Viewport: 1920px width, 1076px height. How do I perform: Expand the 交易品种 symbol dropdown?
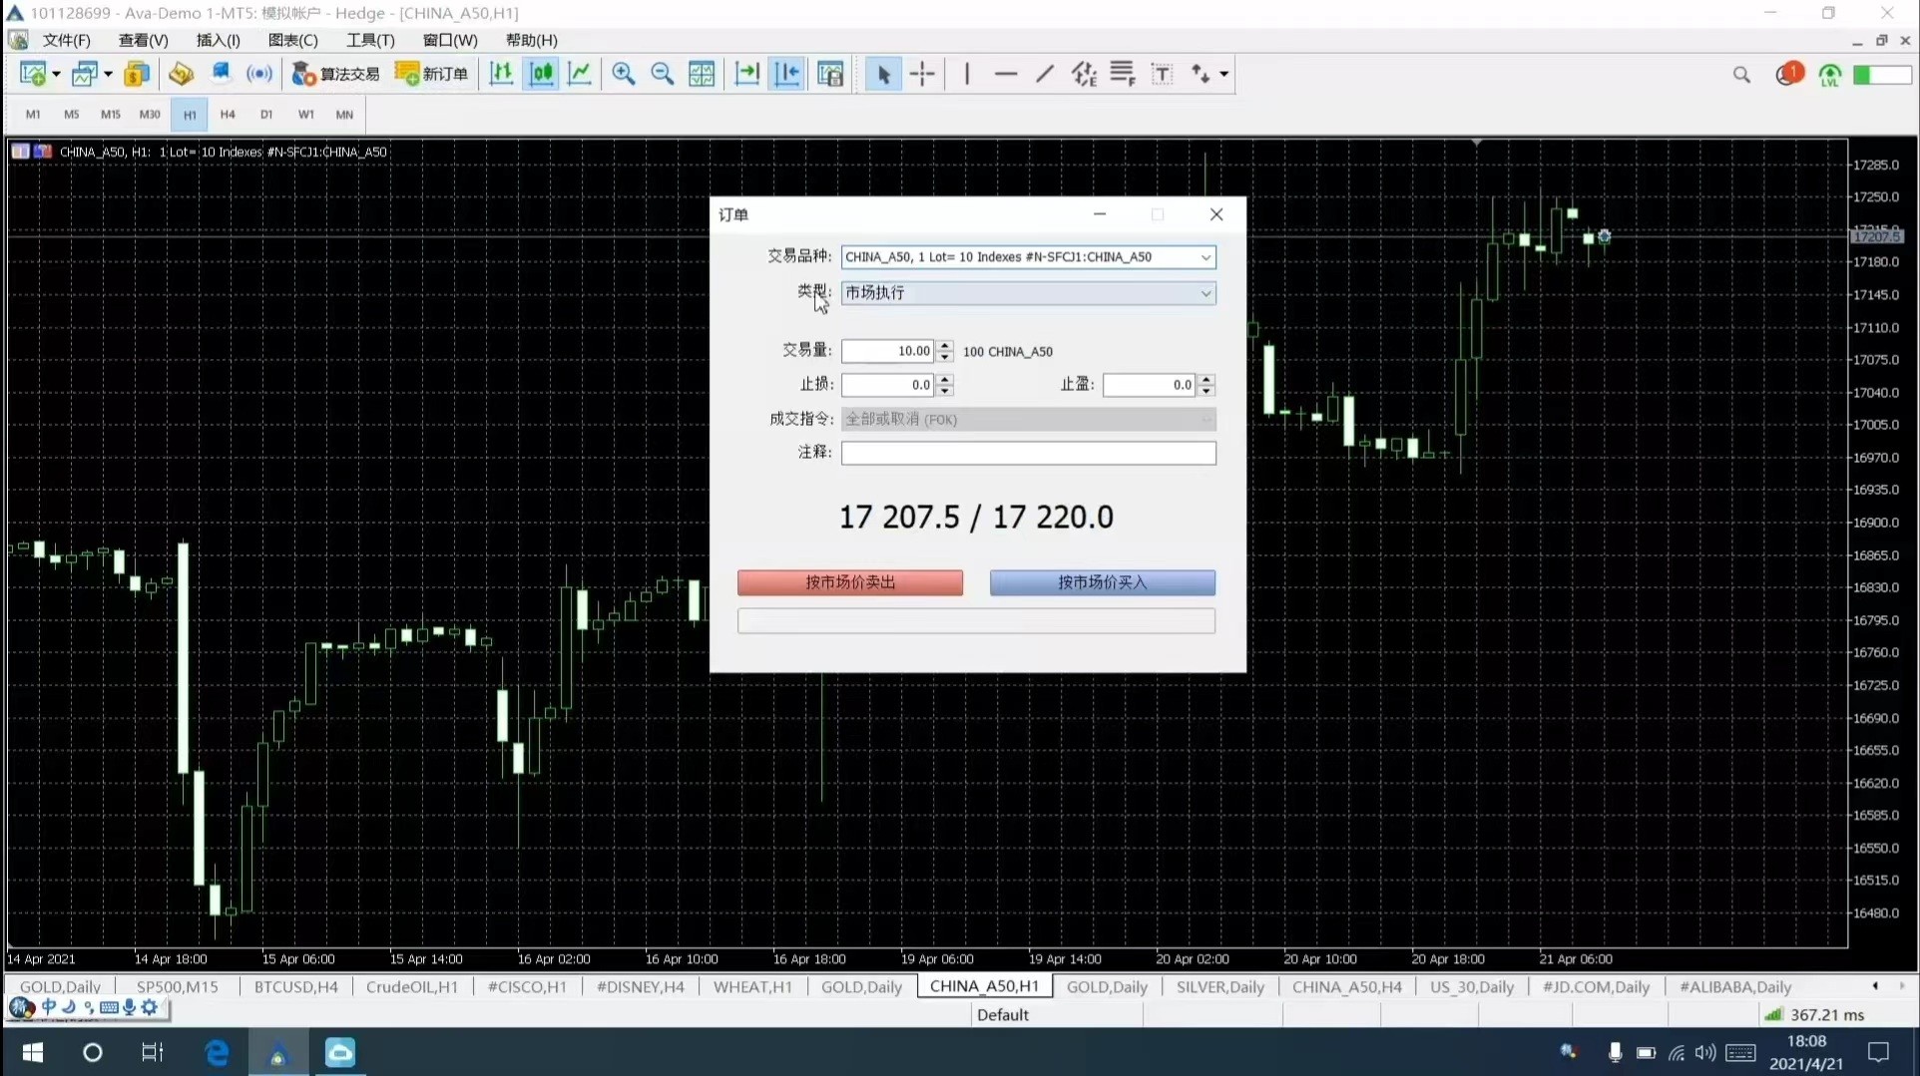1205,257
